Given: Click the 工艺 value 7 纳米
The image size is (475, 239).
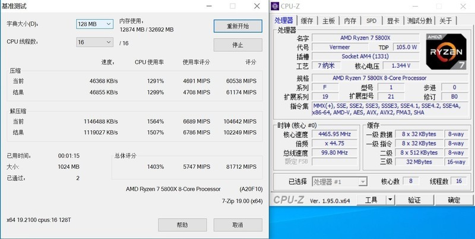Looking at the screenshot, I should [326, 65].
